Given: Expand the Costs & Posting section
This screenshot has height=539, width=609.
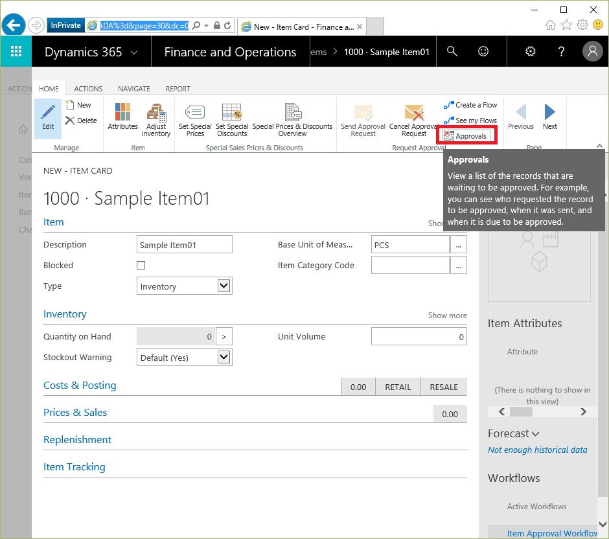Looking at the screenshot, I should pos(80,385).
